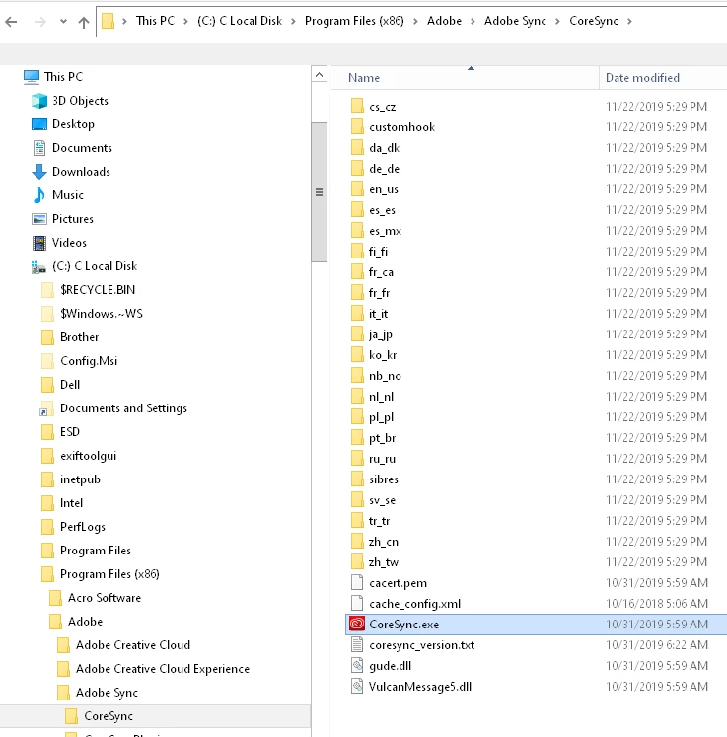Click the VulcanMessage5.dll file icon

pos(357,686)
